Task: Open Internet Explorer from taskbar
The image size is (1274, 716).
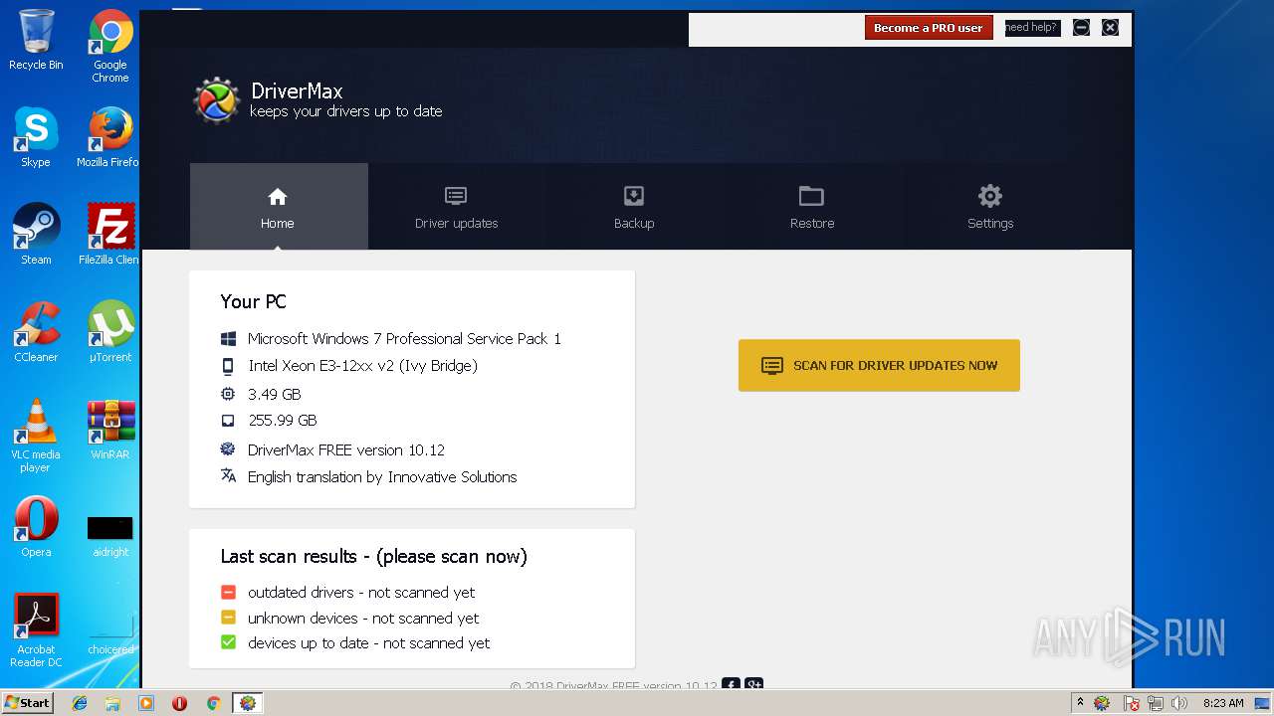Action: pyautogui.click(x=80, y=703)
